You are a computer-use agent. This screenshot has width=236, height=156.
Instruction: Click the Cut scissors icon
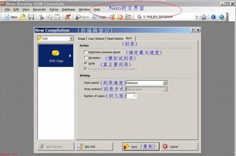41,17
